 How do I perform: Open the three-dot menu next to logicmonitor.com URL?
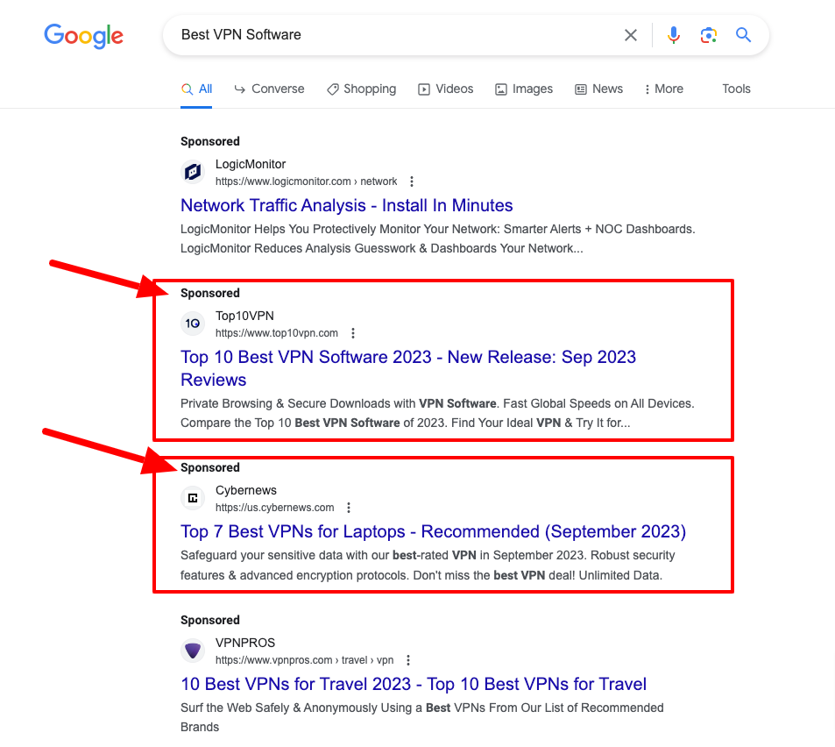(412, 181)
